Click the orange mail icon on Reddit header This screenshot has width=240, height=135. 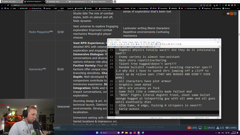click(x=228, y=13)
